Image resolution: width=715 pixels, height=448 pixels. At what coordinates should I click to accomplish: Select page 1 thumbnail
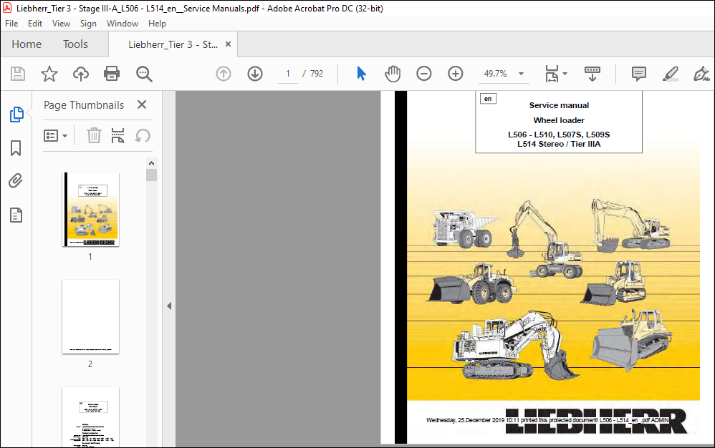91,210
